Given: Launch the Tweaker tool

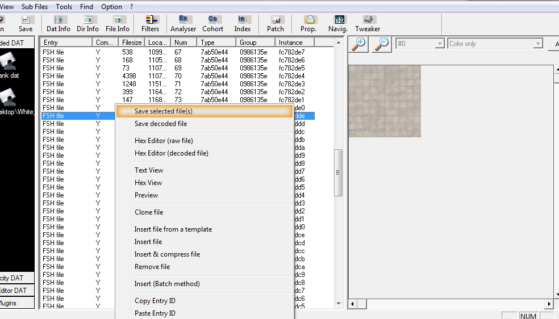Looking at the screenshot, I should [x=368, y=24].
